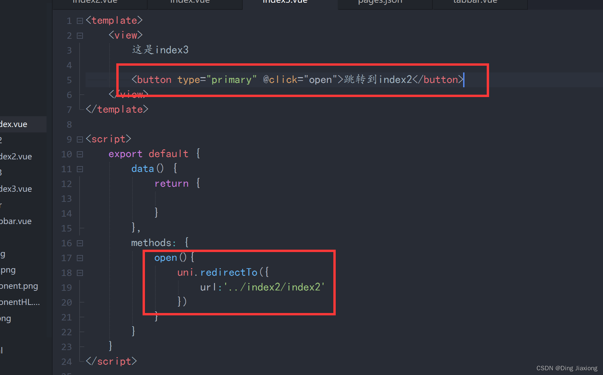Image resolution: width=603 pixels, height=375 pixels.
Task: Click line number 24 in the gutter
Action: [66, 362]
